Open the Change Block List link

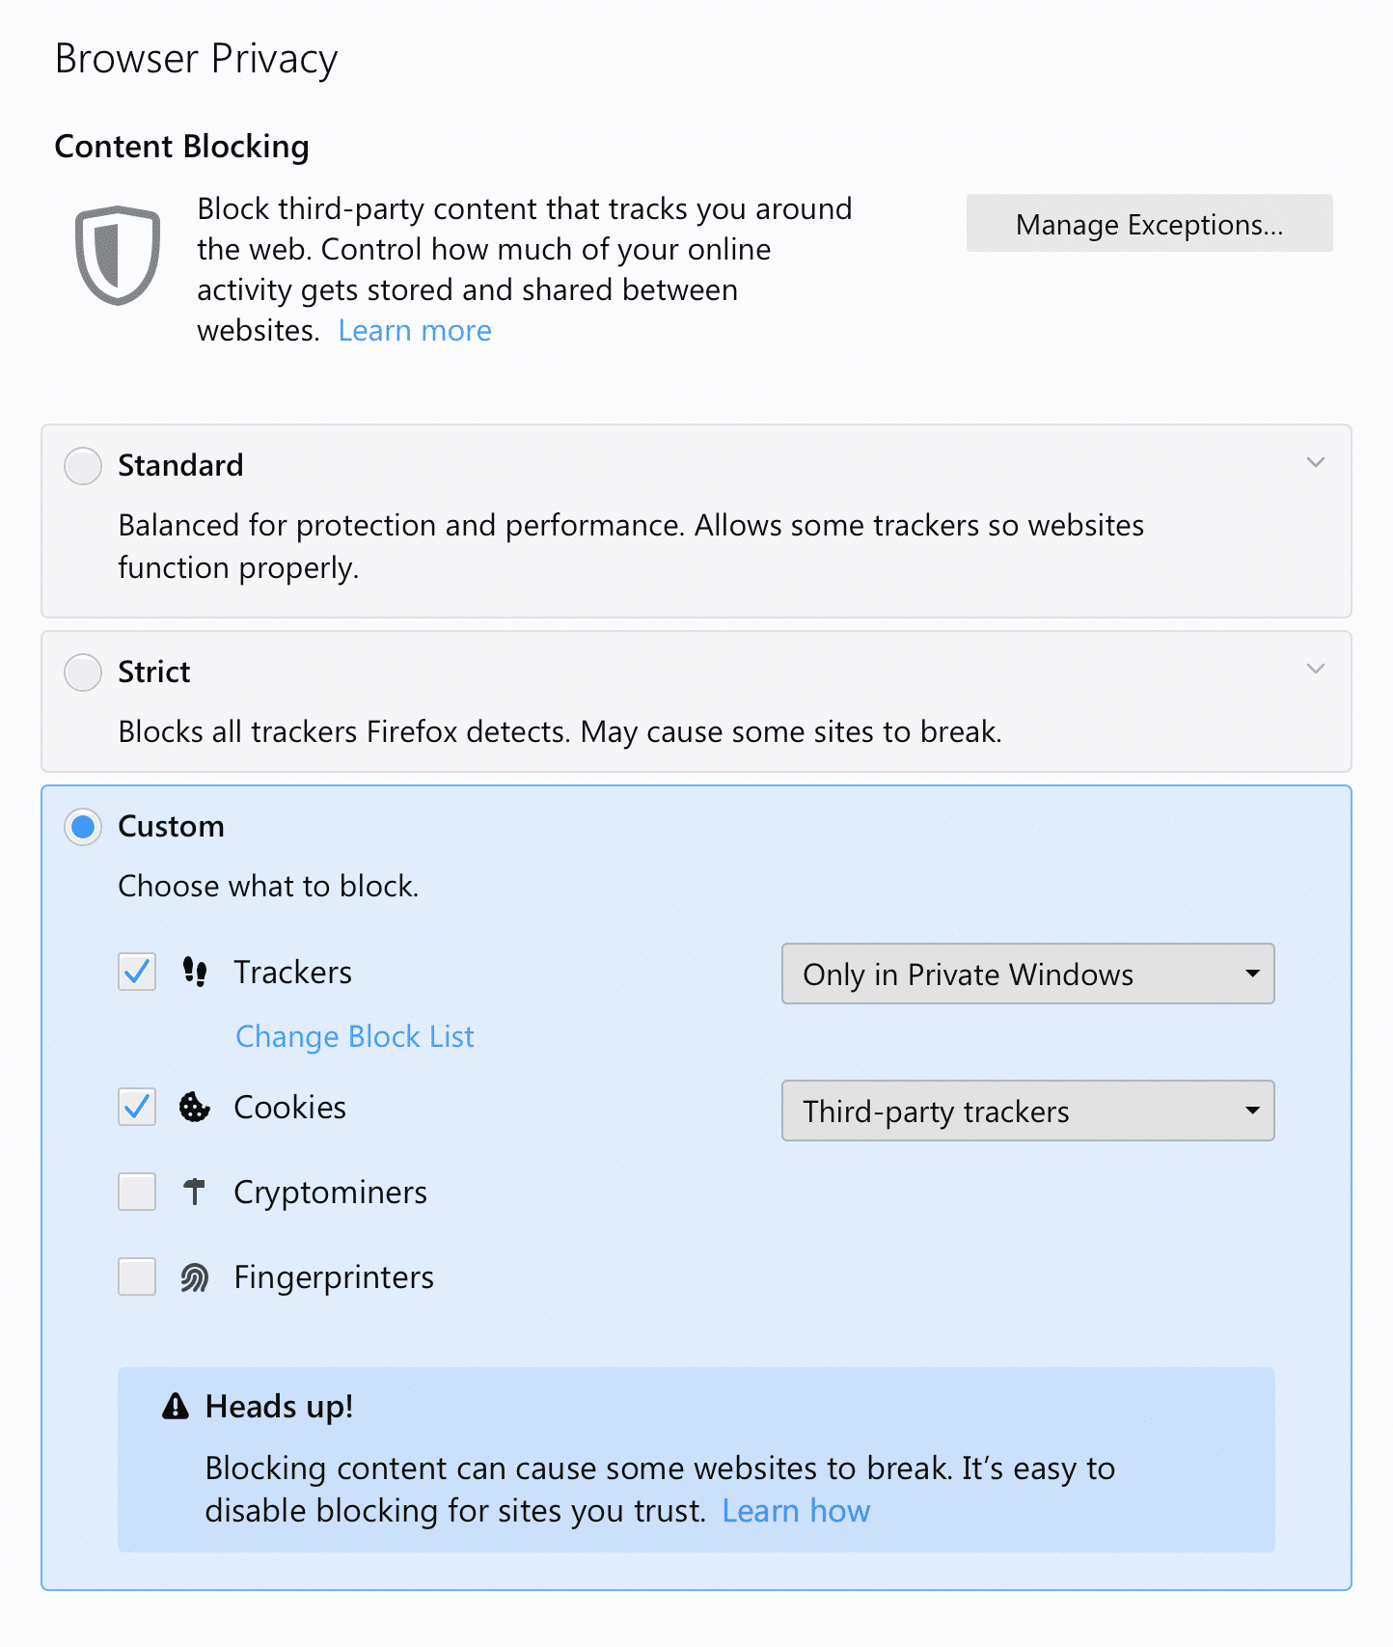[355, 1036]
